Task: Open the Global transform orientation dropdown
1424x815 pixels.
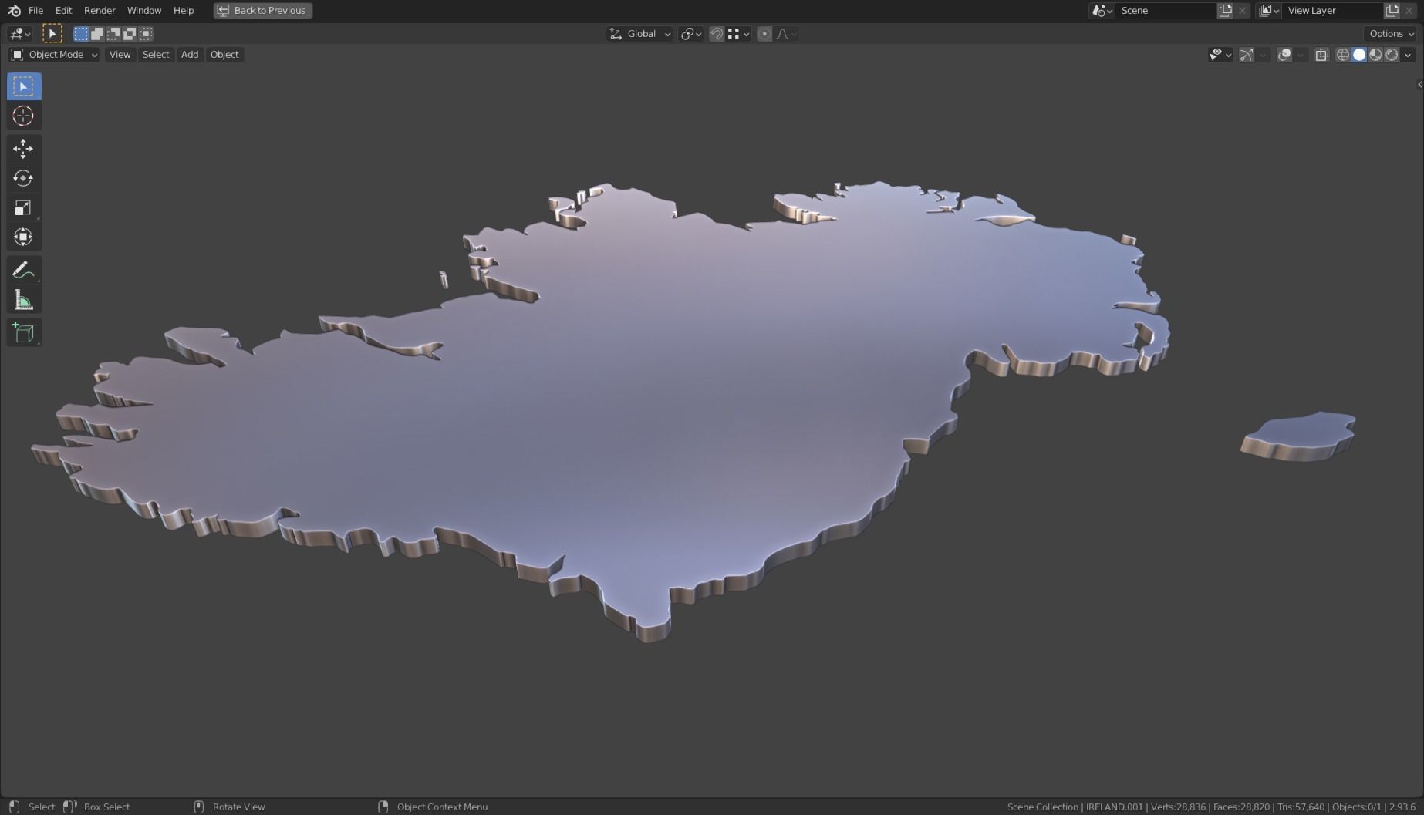Action: [639, 33]
